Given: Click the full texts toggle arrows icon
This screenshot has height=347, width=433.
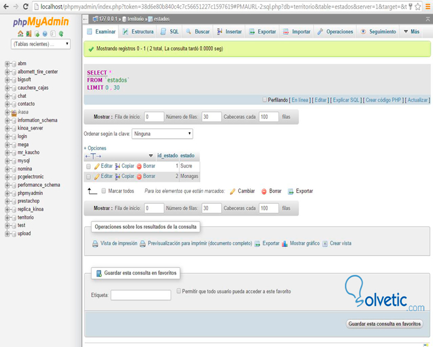Looking at the screenshot, I should [93, 156].
